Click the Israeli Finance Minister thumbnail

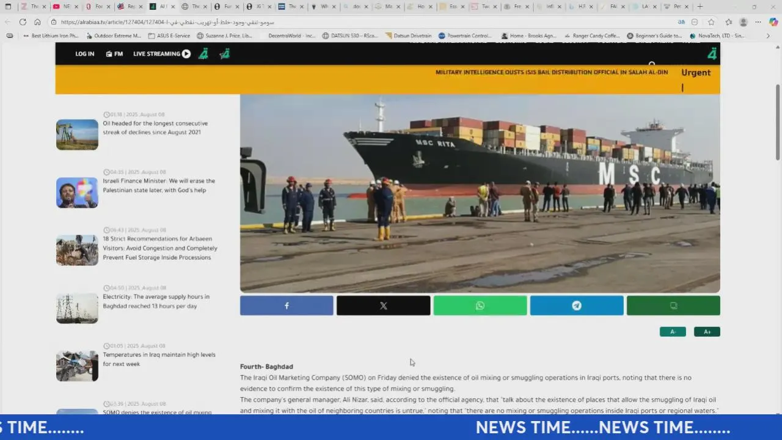77,193
